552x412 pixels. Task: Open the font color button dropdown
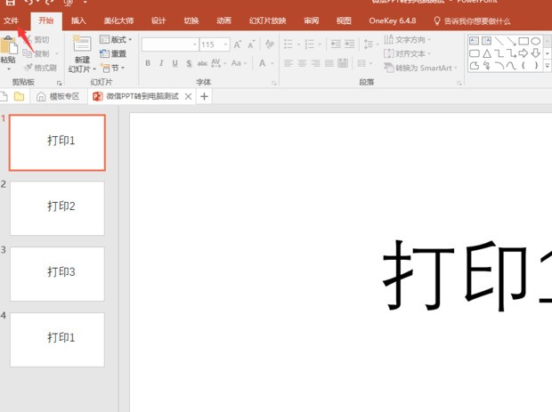(273, 63)
